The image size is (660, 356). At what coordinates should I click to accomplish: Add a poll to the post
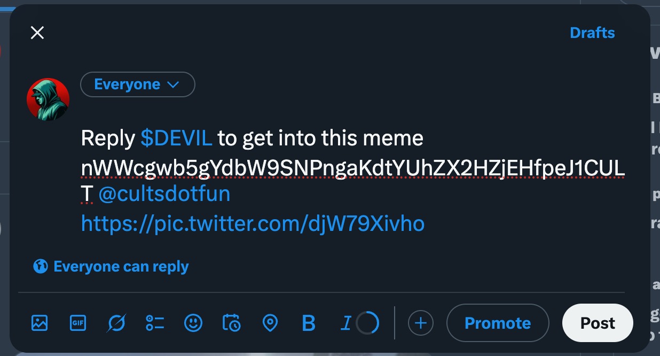tap(155, 323)
